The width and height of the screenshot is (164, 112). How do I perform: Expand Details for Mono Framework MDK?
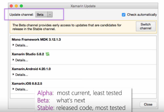[x=20, y=45]
